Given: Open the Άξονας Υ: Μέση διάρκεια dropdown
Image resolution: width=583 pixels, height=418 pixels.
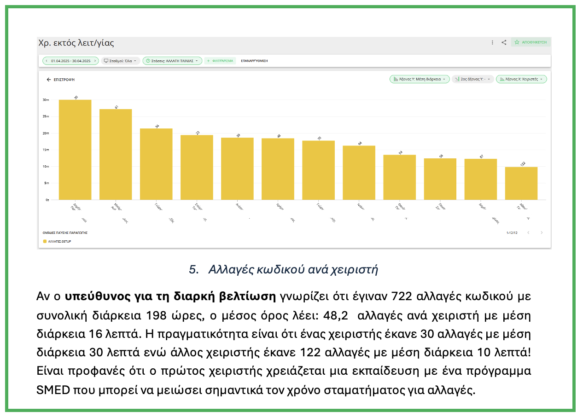Looking at the screenshot, I should 420,79.
